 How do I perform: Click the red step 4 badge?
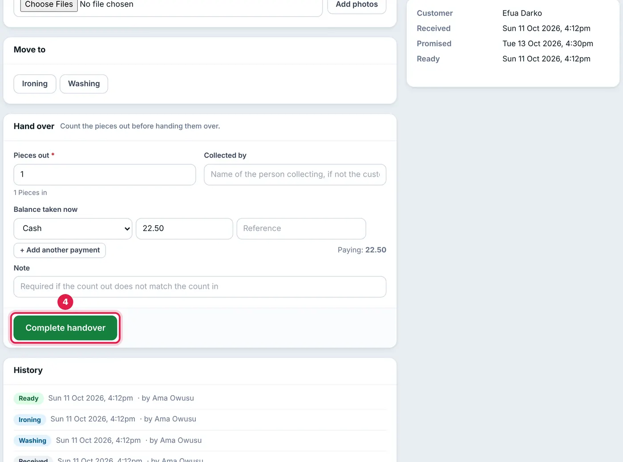[x=65, y=302]
